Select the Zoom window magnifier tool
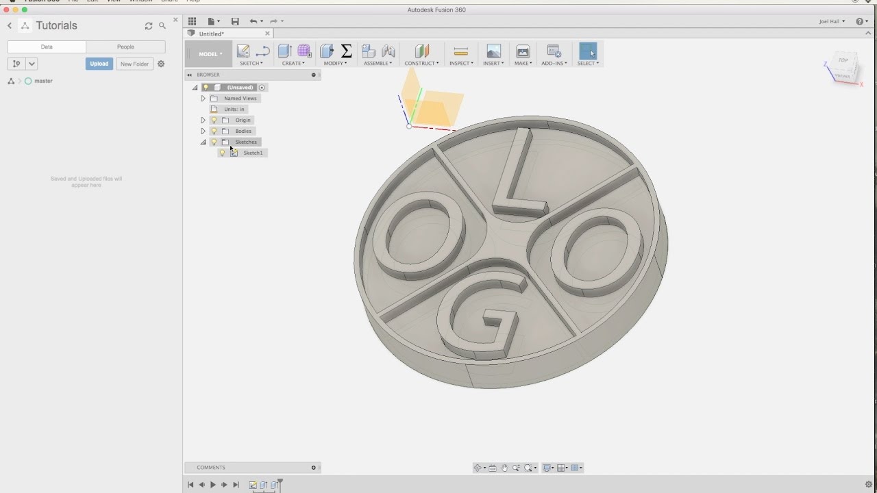This screenshot has width=877, height=493. tap(516, 468)
